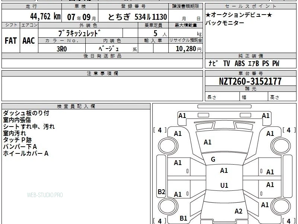This screenshot has height=224, width=298.
Task: Click the シフト header cell
Action: 11,25
